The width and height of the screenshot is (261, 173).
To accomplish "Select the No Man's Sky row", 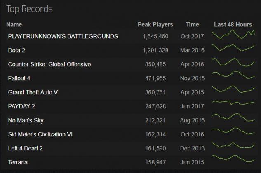I will (130, 120).
